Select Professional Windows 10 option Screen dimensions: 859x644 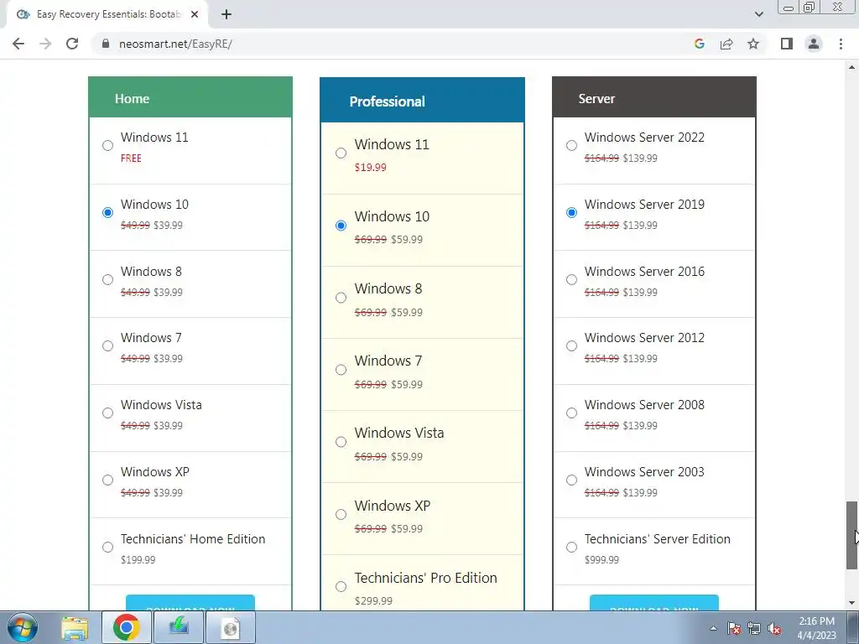tap(341, 225)
